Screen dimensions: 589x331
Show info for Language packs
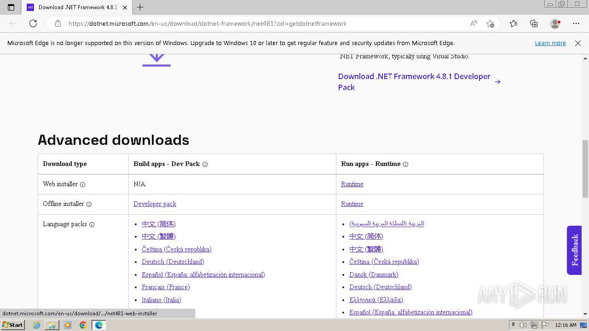pos(92,225)
